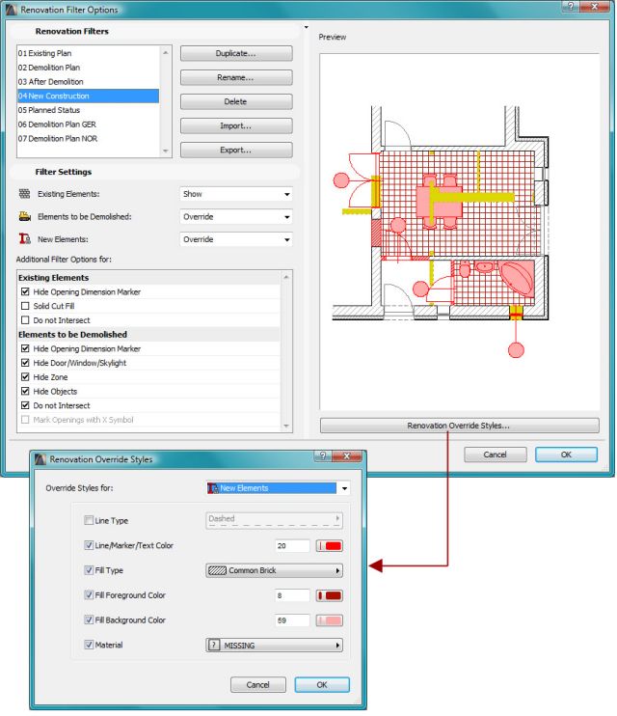Image resolution: width=617 pixels, height=716 pixels.
Task: Click the Fill Foreground pen number field 8
Action: (x=292, y=595)
